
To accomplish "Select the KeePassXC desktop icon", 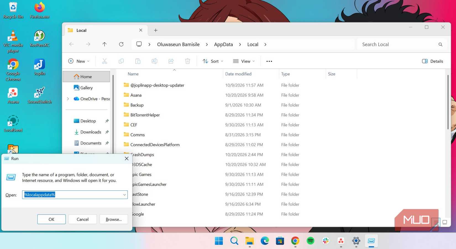I will 40,39.
